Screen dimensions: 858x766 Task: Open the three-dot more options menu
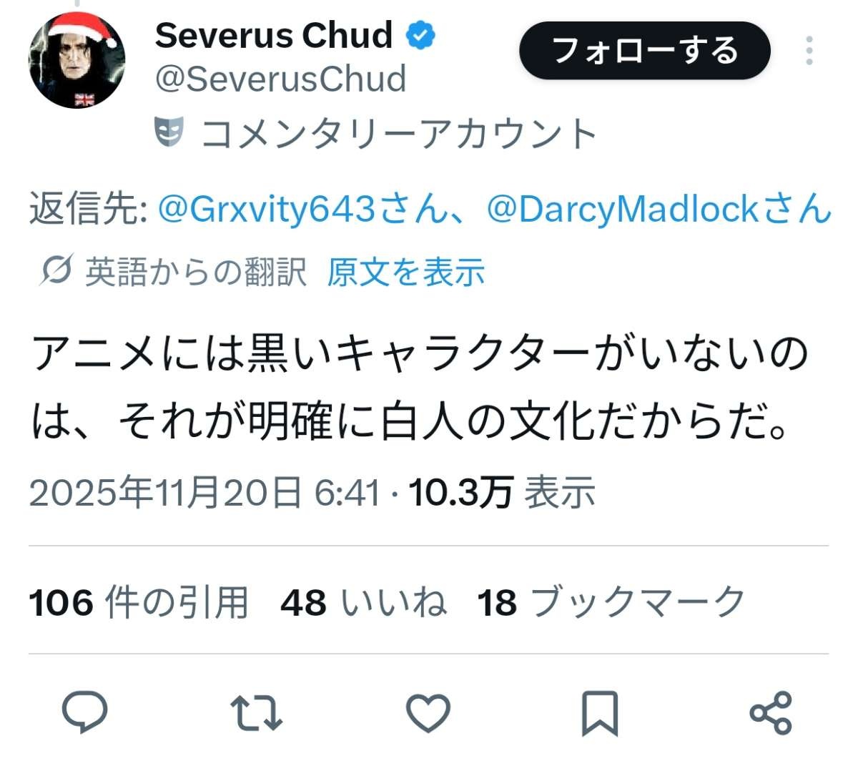809,51
